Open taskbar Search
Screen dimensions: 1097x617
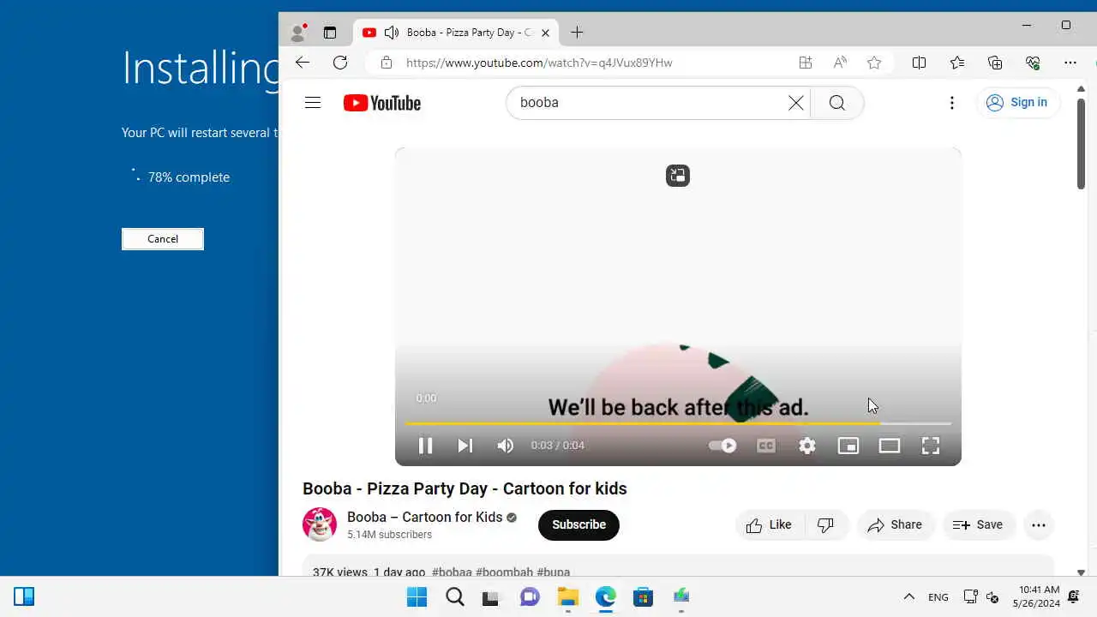(x=455, y=596)
